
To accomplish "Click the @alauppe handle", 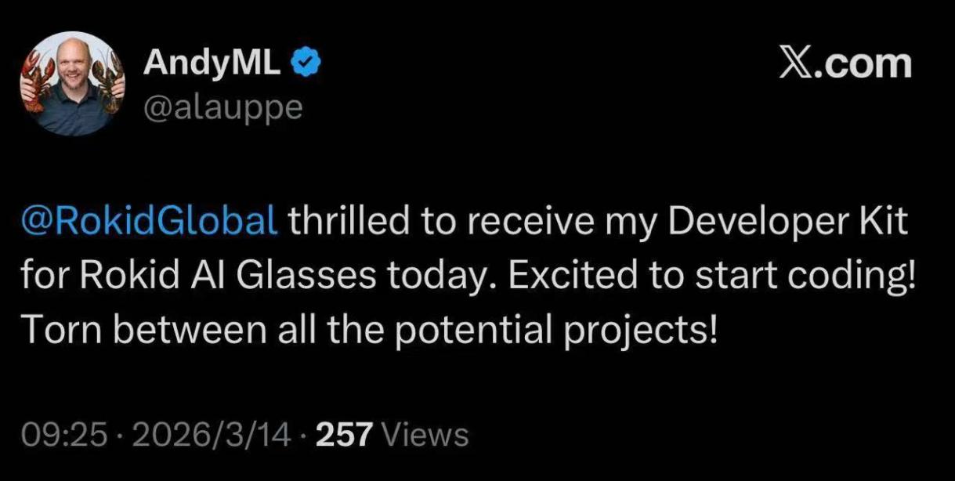I will pos(222,106).
